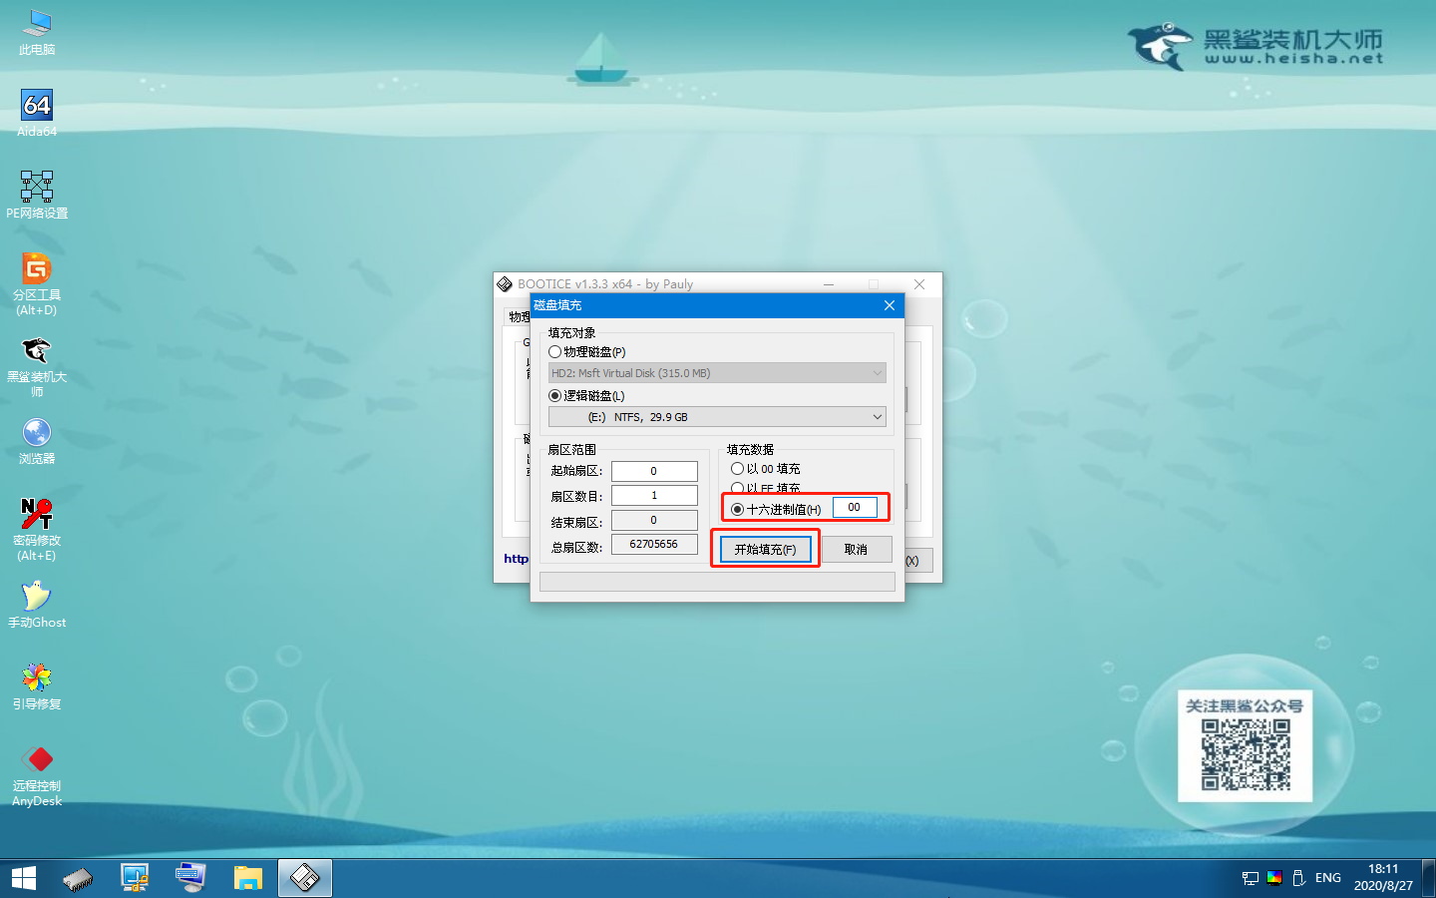
Task: Click the network monitor taskbar icon
Action: [135, 878]
